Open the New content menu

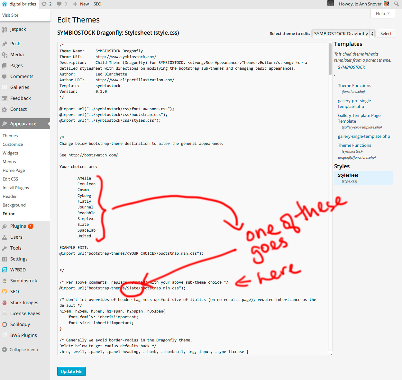click(81, 4)
